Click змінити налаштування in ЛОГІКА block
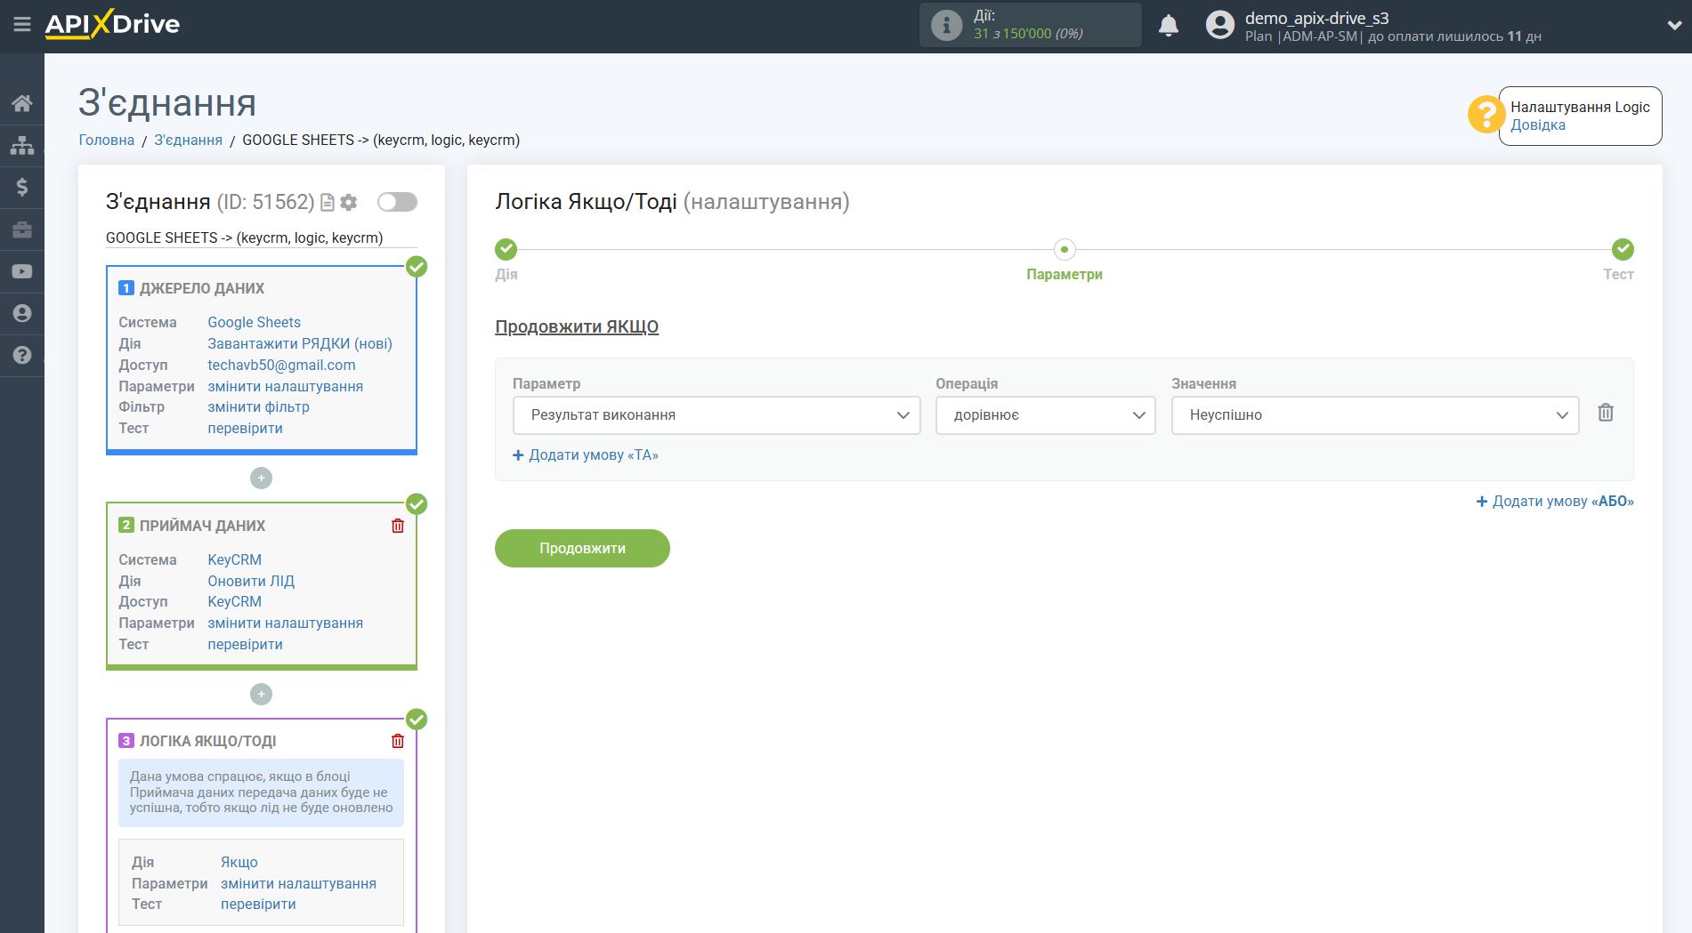 [x=299, y=884]
